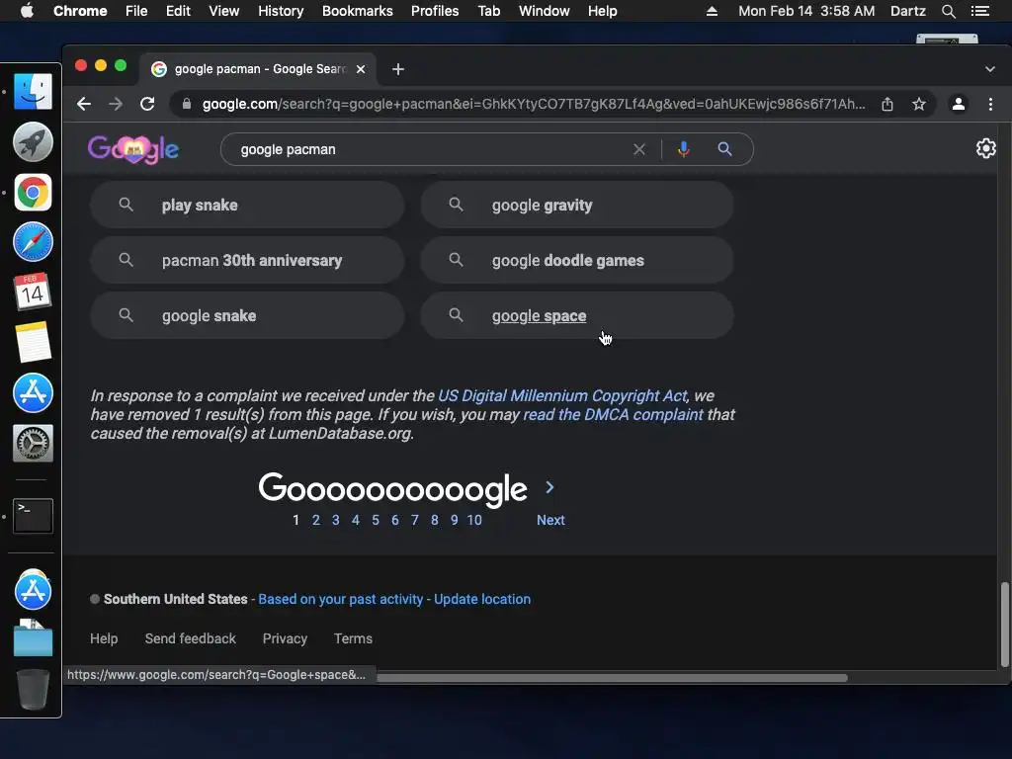Open the google space suggestion
The image size is (1012, 759).
(577, 316)
